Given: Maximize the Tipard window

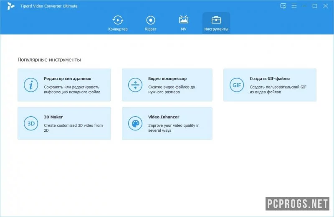Looking at the screenshot, I should point(315,6).
